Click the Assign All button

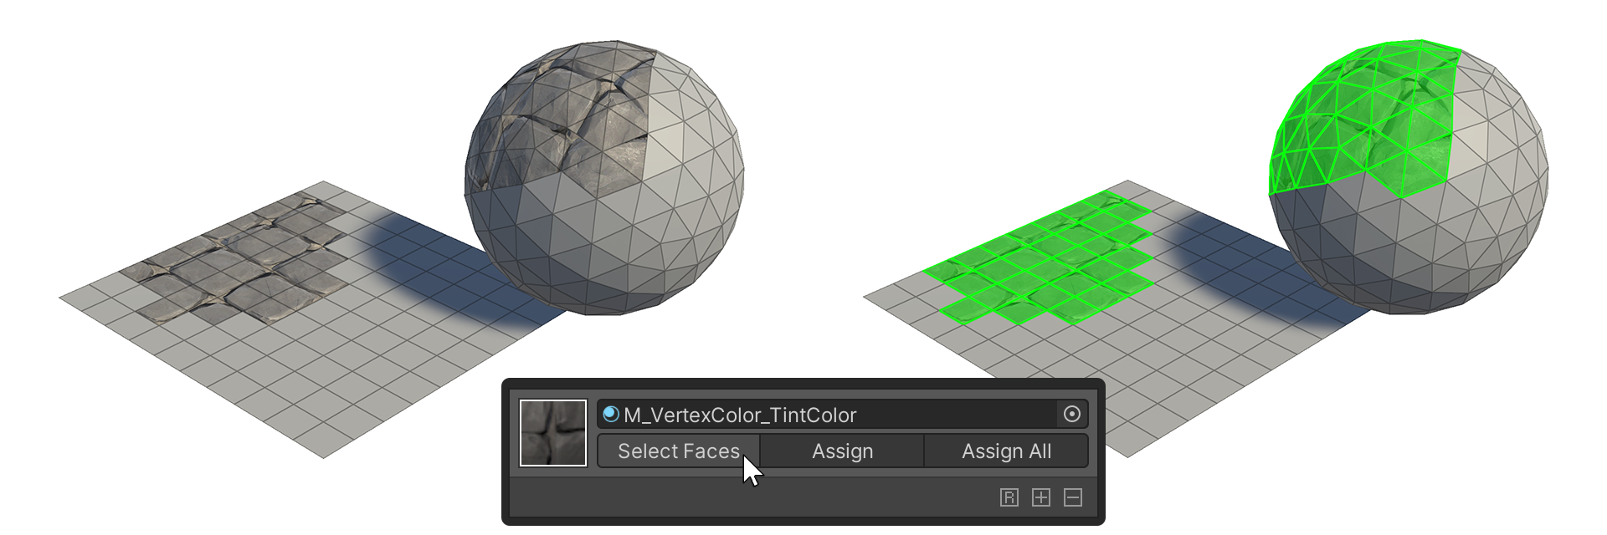point(1006,451)
